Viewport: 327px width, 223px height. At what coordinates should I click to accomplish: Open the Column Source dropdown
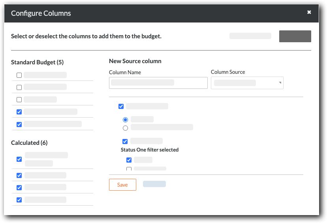247,83
